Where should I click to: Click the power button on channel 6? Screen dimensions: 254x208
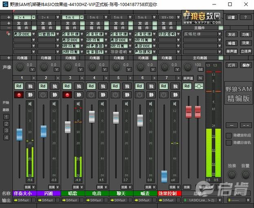(x=139, y=95)
